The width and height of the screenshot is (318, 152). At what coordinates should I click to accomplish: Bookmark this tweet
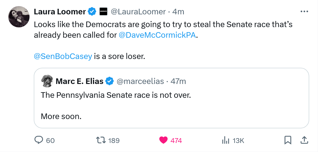click(288, 140)
